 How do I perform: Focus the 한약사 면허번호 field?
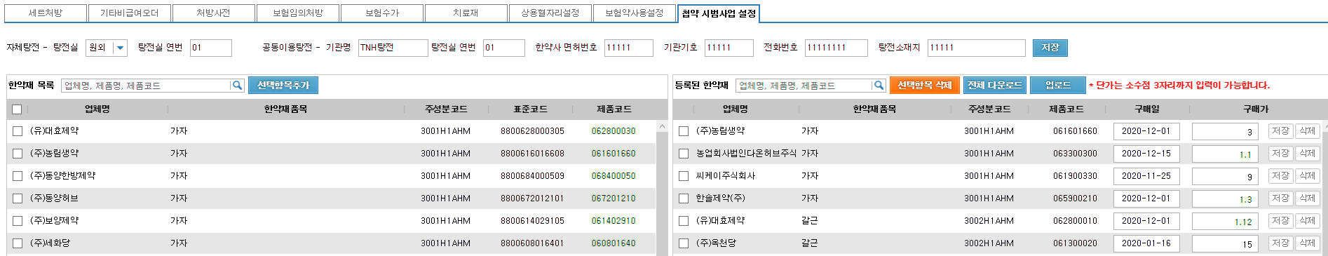pos(629,48)
